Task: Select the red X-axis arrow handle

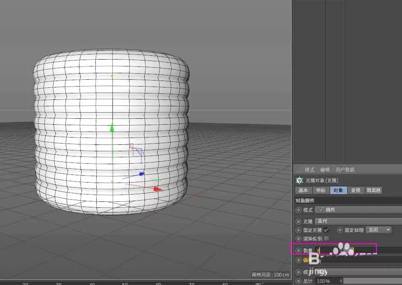Action: click(156, 188)
